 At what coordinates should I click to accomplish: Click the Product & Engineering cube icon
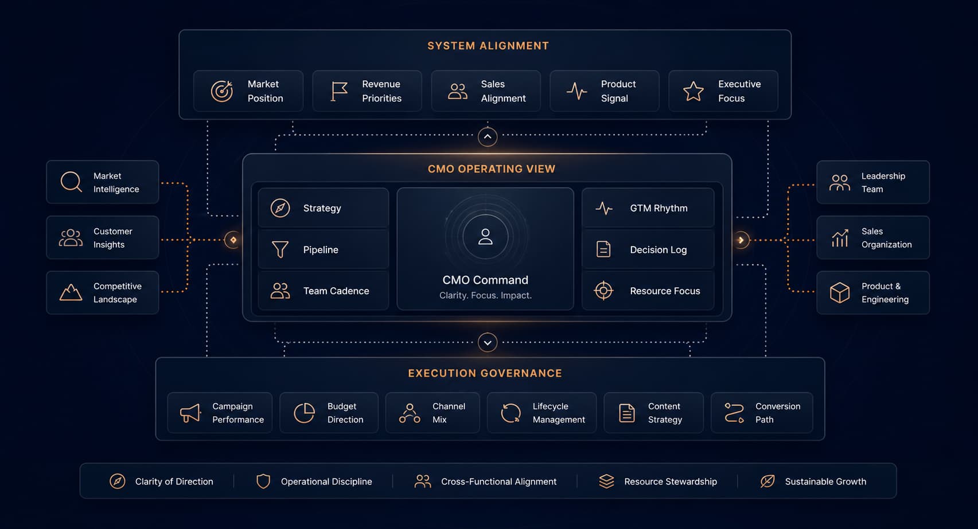(840, 293)
